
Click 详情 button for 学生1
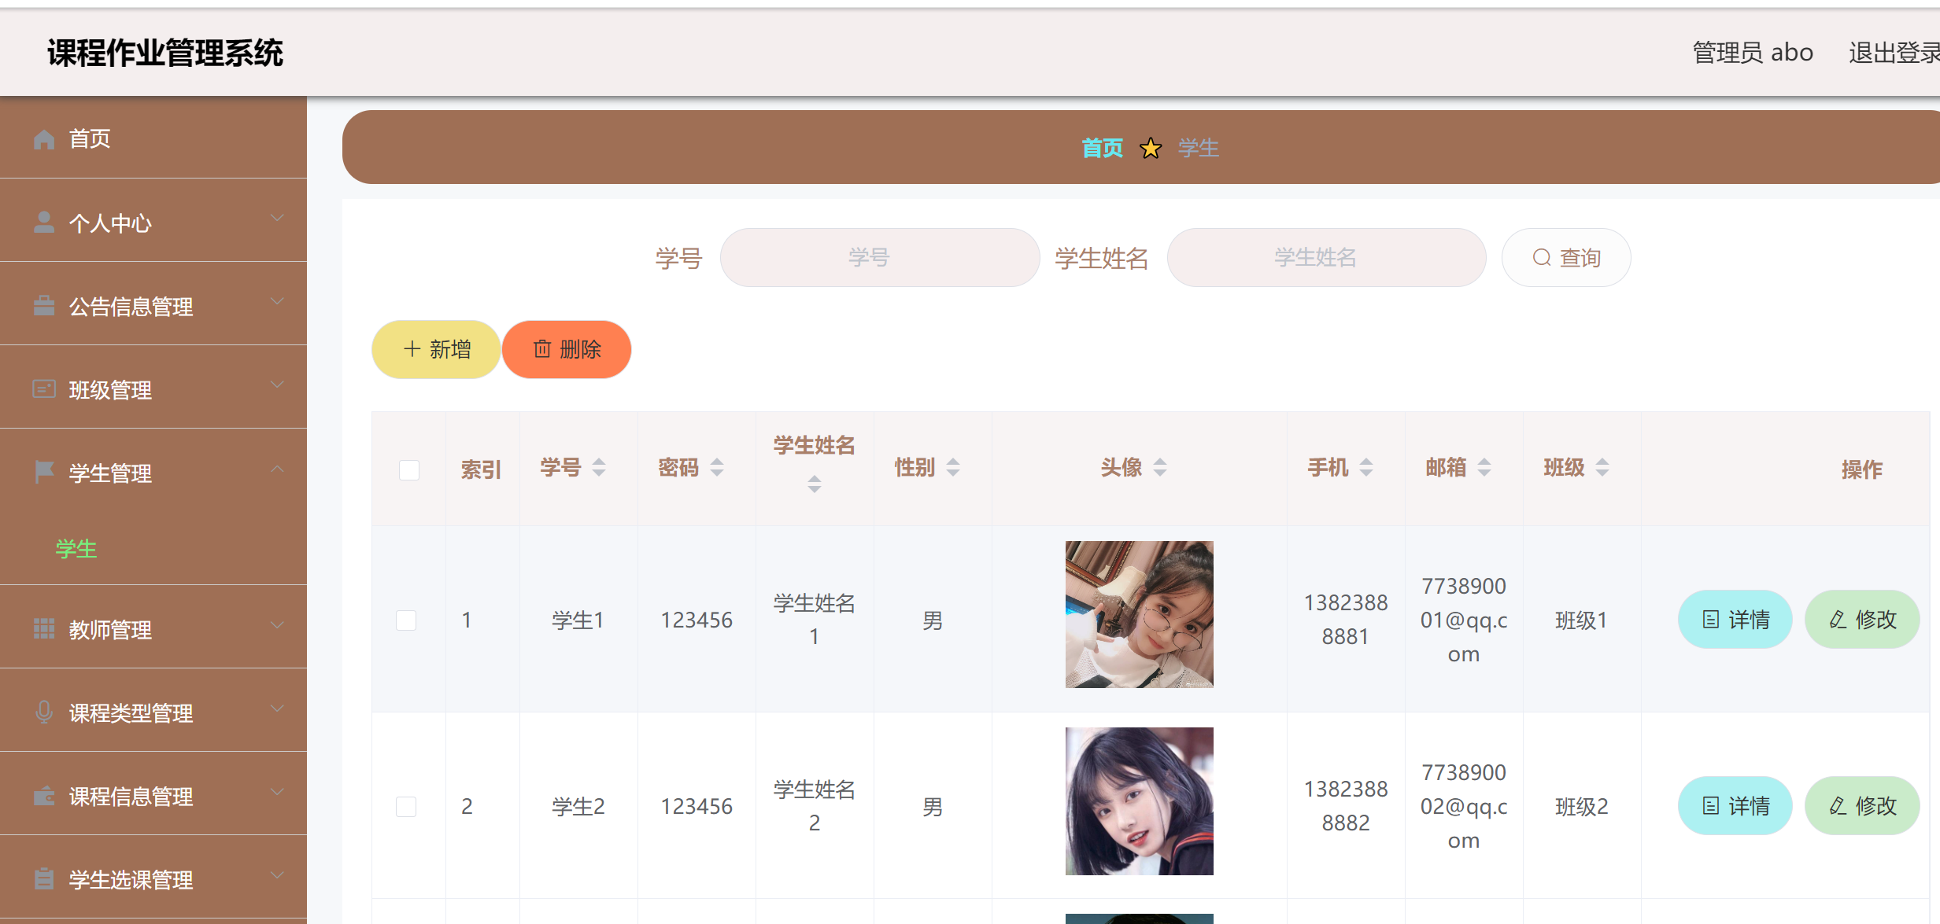click(1735, 620)
